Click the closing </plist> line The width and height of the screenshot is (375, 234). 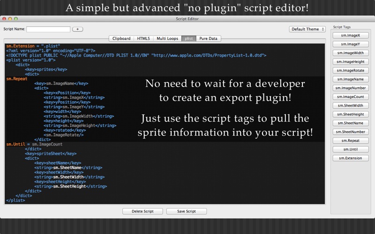point(15,200)
